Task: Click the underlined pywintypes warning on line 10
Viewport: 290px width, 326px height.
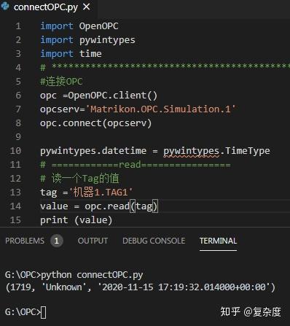Action: [191, 151]
